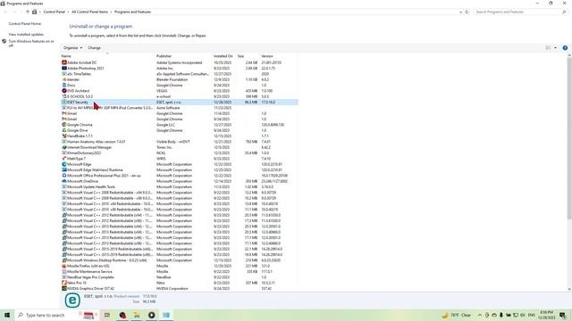Screen dimensions: 572x321
Task: Refresh the Programs and Features view
Action: coord(467,12)
